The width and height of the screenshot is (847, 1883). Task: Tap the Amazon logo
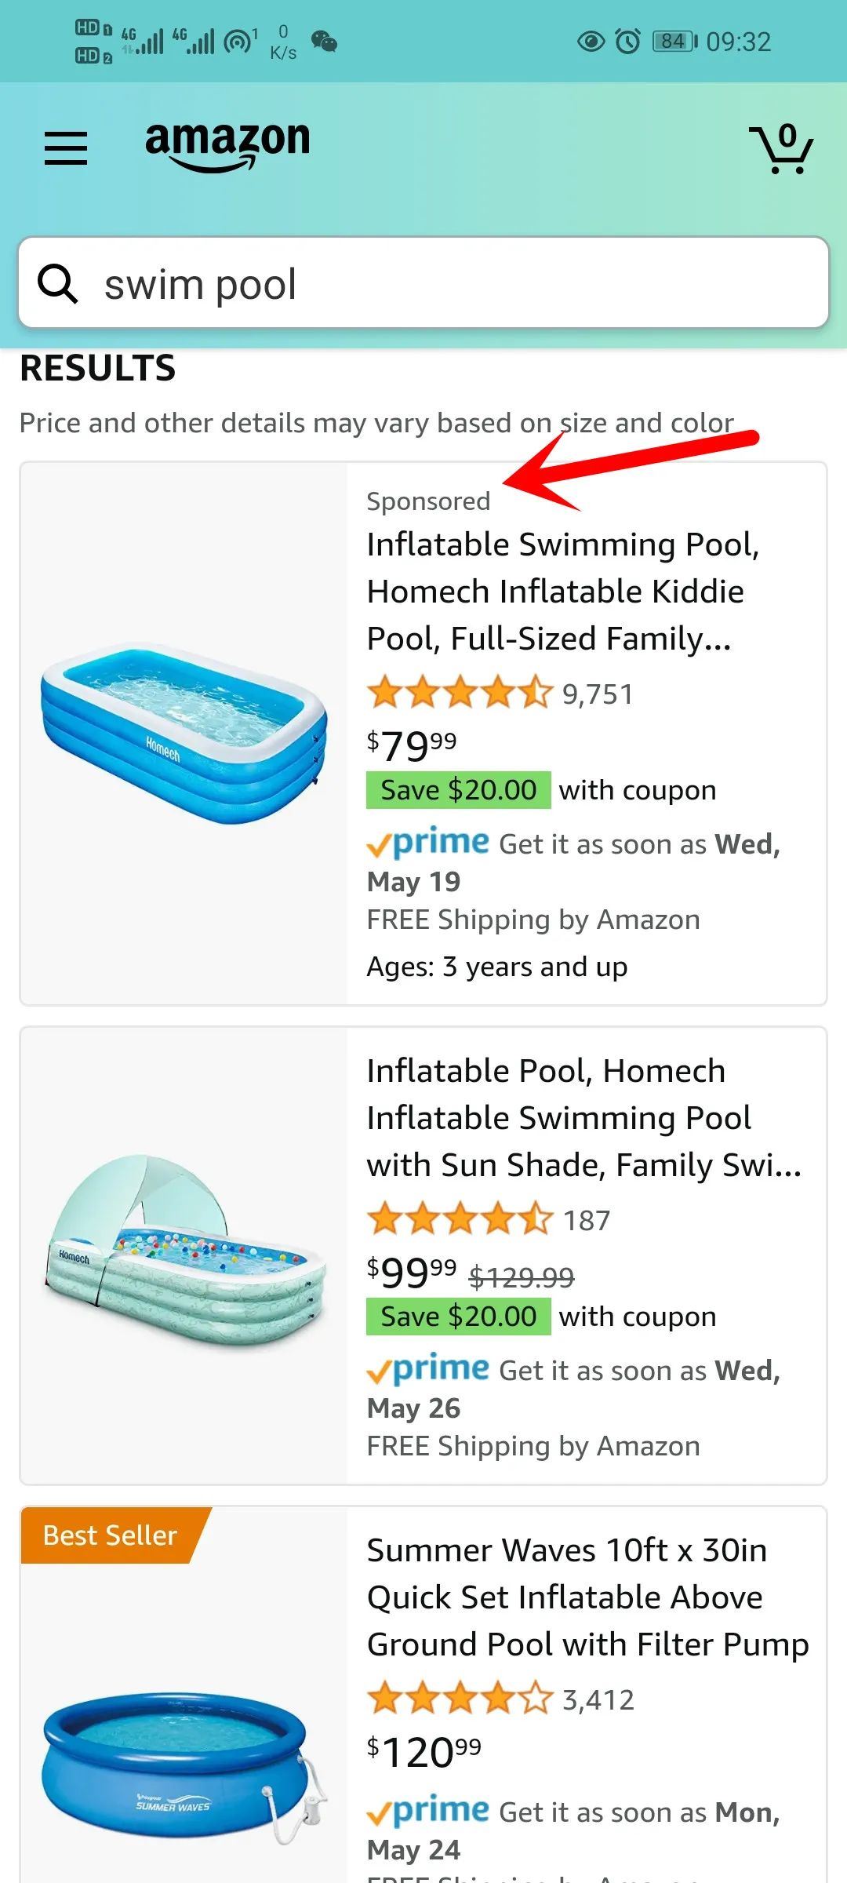point(227,146)
